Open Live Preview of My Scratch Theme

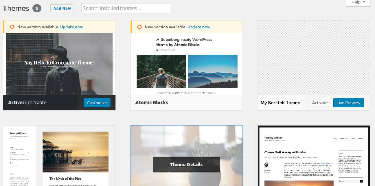(x=348, y=103)
